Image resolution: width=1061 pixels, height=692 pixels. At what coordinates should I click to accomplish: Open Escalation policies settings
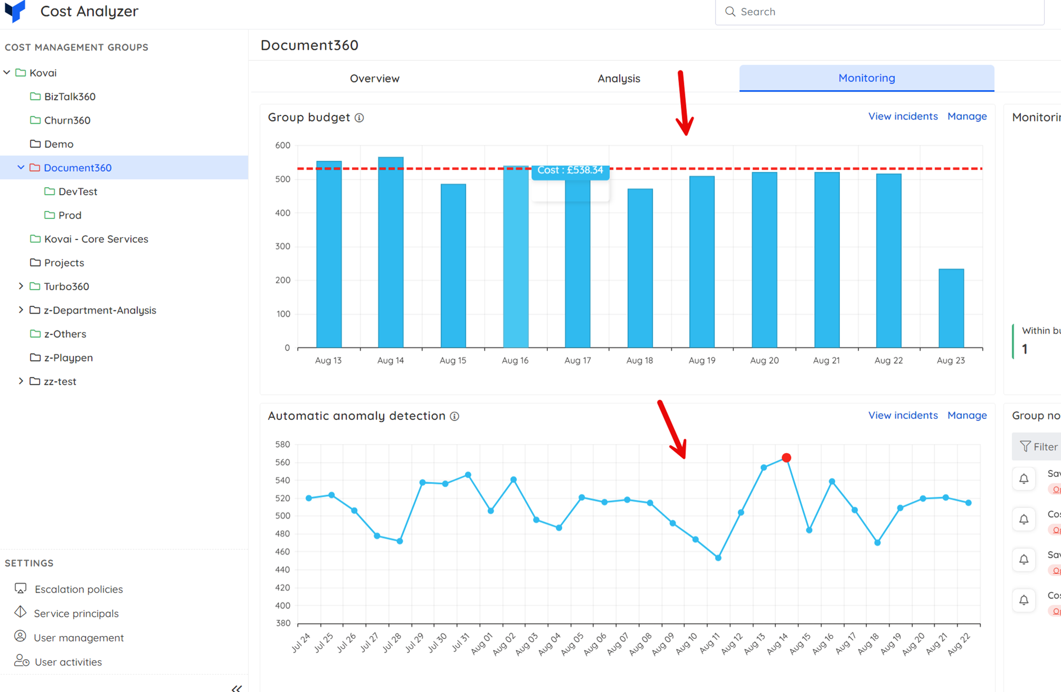pos(79,589)
